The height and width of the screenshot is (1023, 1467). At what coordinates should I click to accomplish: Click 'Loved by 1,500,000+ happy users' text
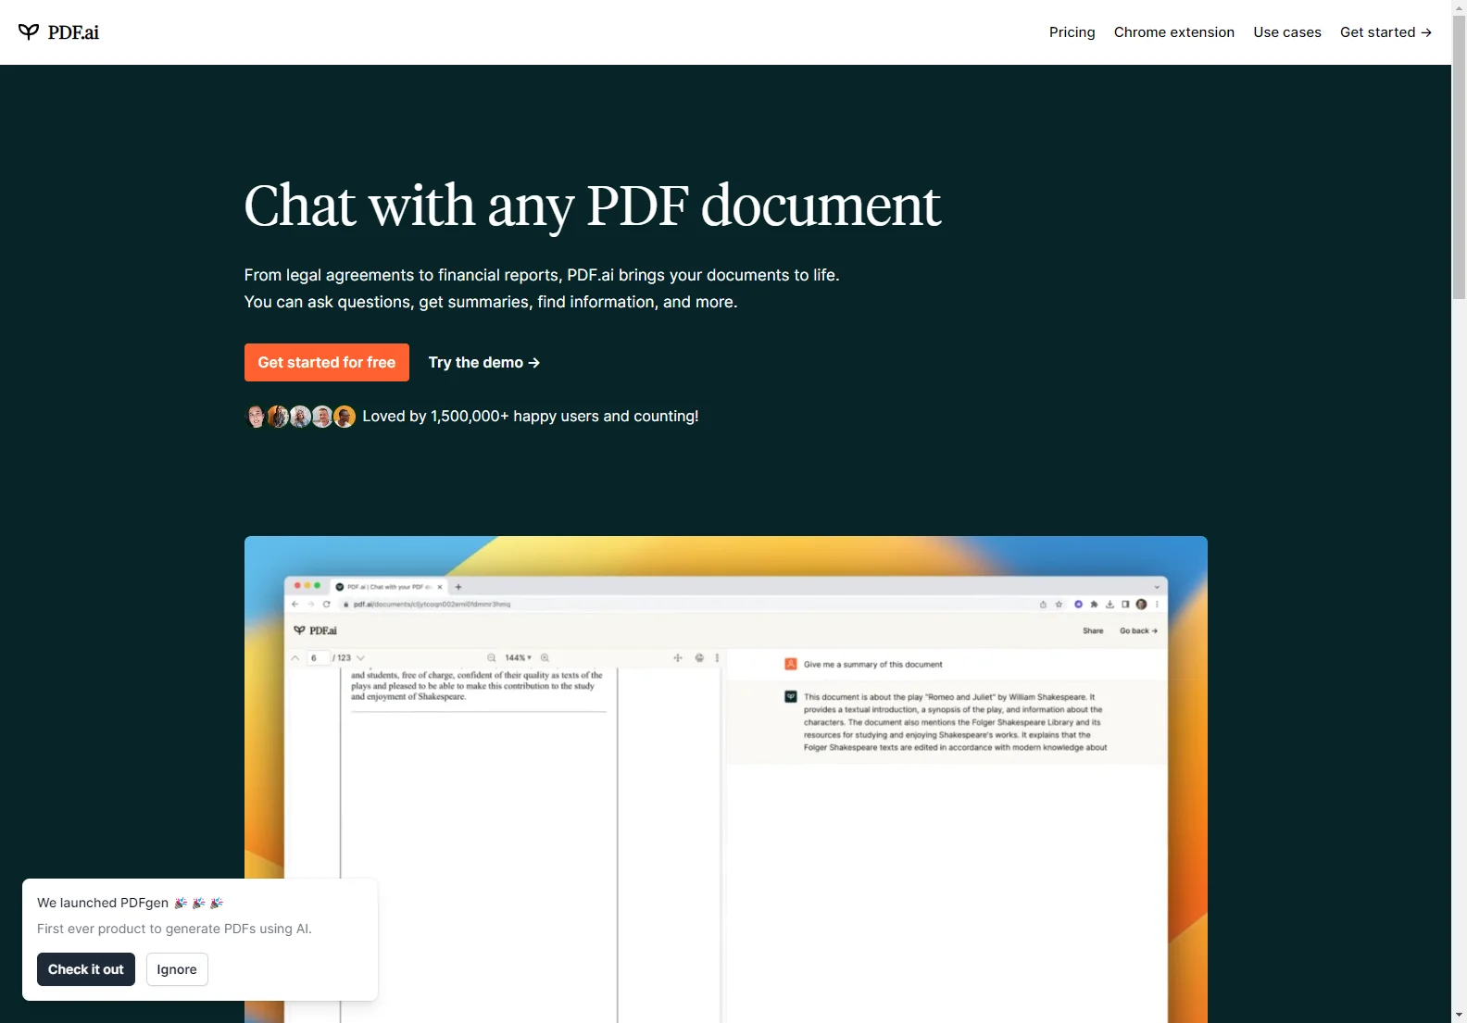[531, 417]
